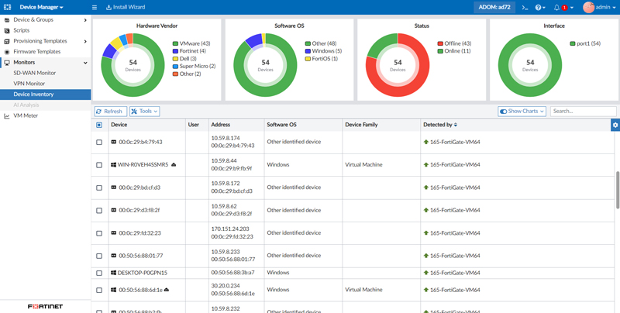The image size is (620, 313).
Task: Launch the Install Wizard
Action: 126,7
